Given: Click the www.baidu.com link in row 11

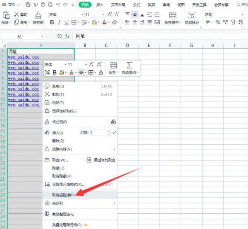Looking at the screenshot, I should (24, 105).
